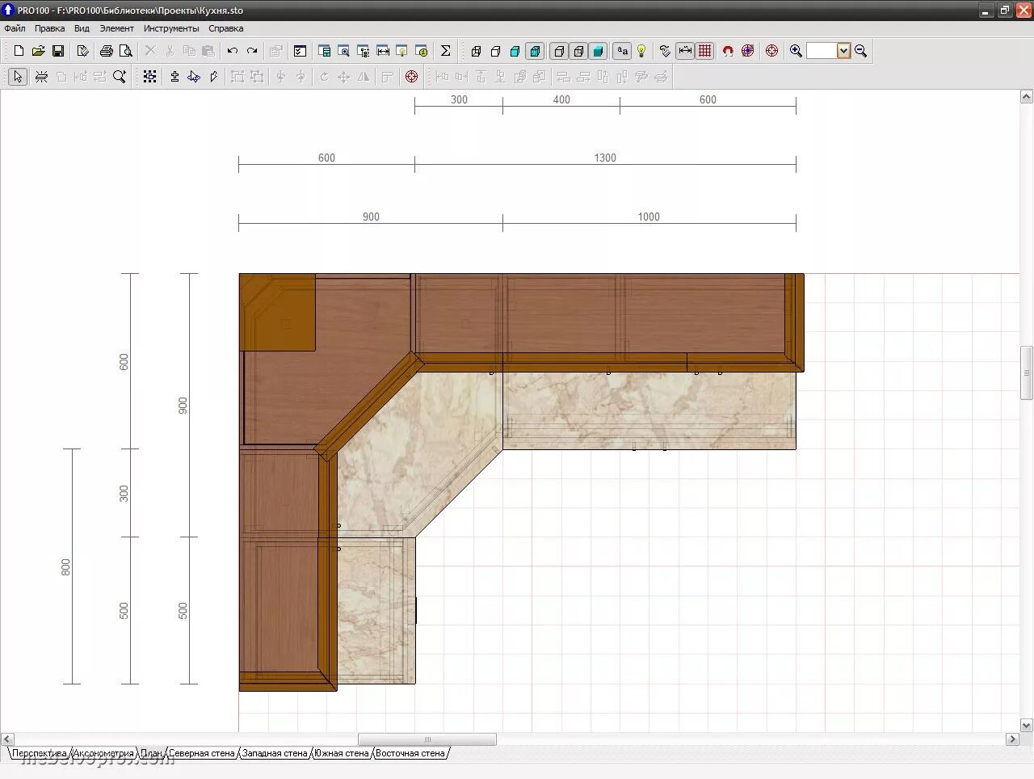This screenshot has height=779, width=1034.
Task: Toggle the dimensions display button
Action: point(685,51)
